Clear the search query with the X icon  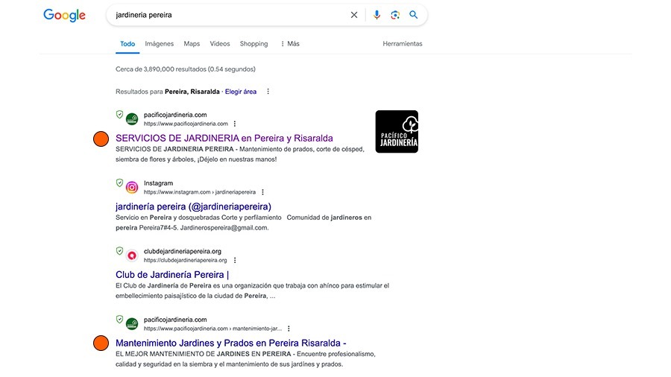coord(354,15)
